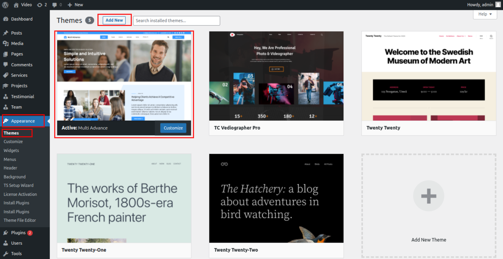Open License Activation page
Screen dimensions: 503x259
(20, 194)
